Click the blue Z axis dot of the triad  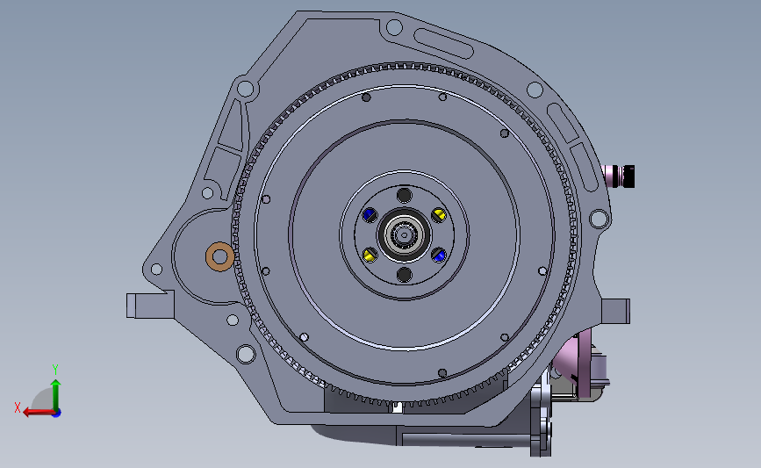[x=57, y=414]
